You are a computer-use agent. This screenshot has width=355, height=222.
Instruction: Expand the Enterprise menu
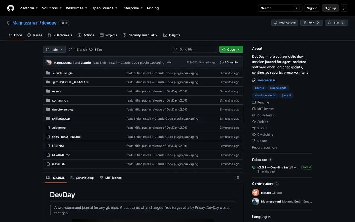pos(132,8)
